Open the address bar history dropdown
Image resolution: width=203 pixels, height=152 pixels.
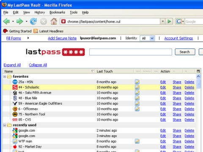tap(163, 22)
